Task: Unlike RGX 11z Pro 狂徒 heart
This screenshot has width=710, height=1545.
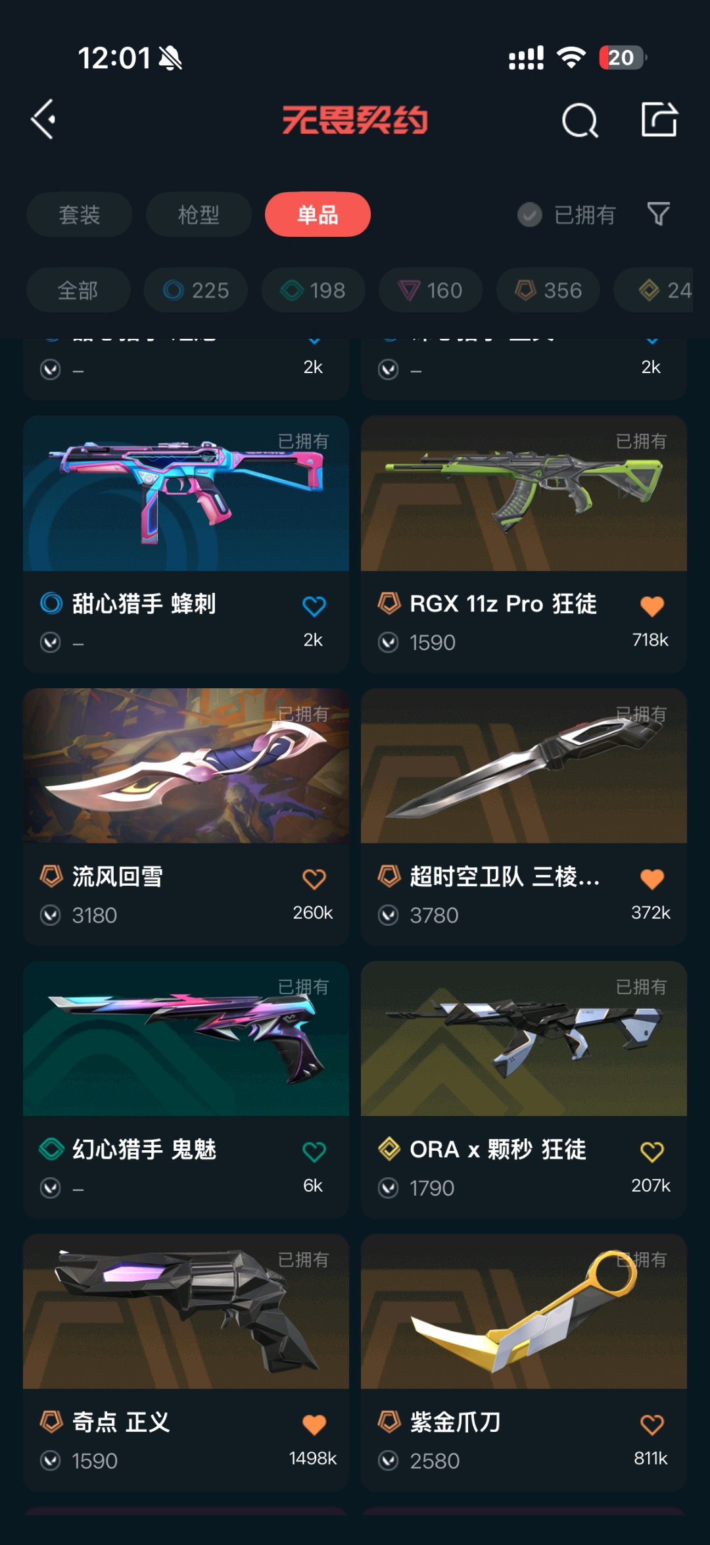Action: pos(651,605)
